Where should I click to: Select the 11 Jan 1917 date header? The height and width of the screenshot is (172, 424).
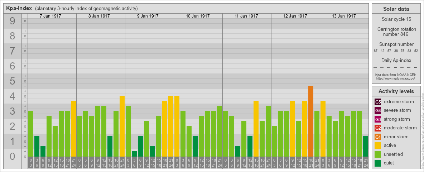click(246, 16)
